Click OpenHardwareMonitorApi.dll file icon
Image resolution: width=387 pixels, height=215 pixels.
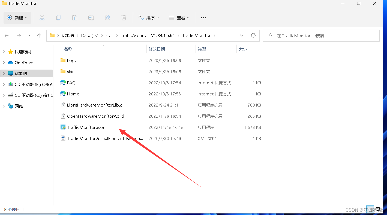(63, 116)
